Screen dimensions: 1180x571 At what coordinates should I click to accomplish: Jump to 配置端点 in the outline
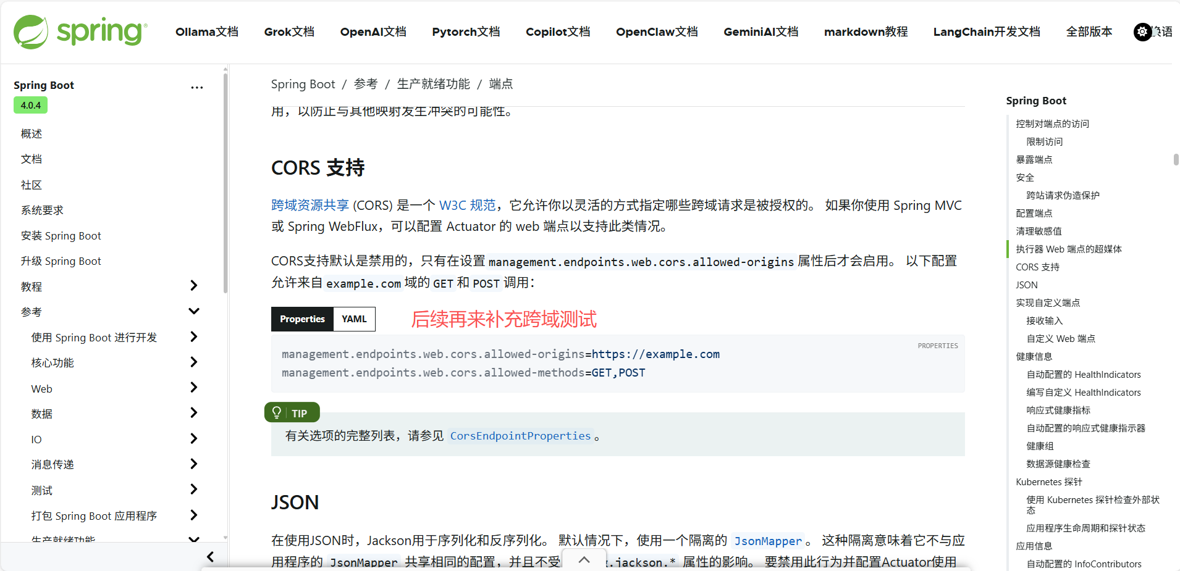tap(1034, 214)
